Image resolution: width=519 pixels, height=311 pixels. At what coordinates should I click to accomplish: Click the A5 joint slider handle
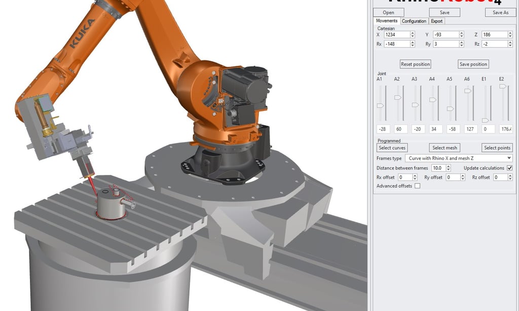(450, 109)
